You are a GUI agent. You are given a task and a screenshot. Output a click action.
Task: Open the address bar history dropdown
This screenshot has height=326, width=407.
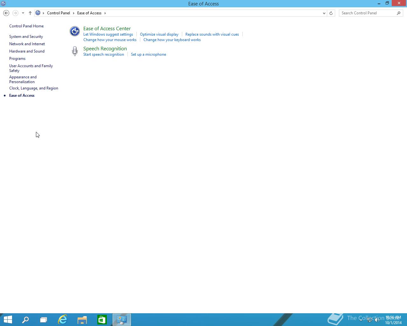(324, 13)
